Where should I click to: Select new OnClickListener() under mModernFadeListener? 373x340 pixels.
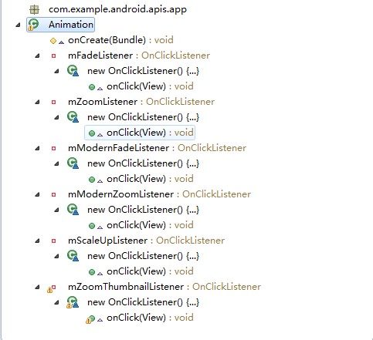pyautogui.click(x=143, y=163)
